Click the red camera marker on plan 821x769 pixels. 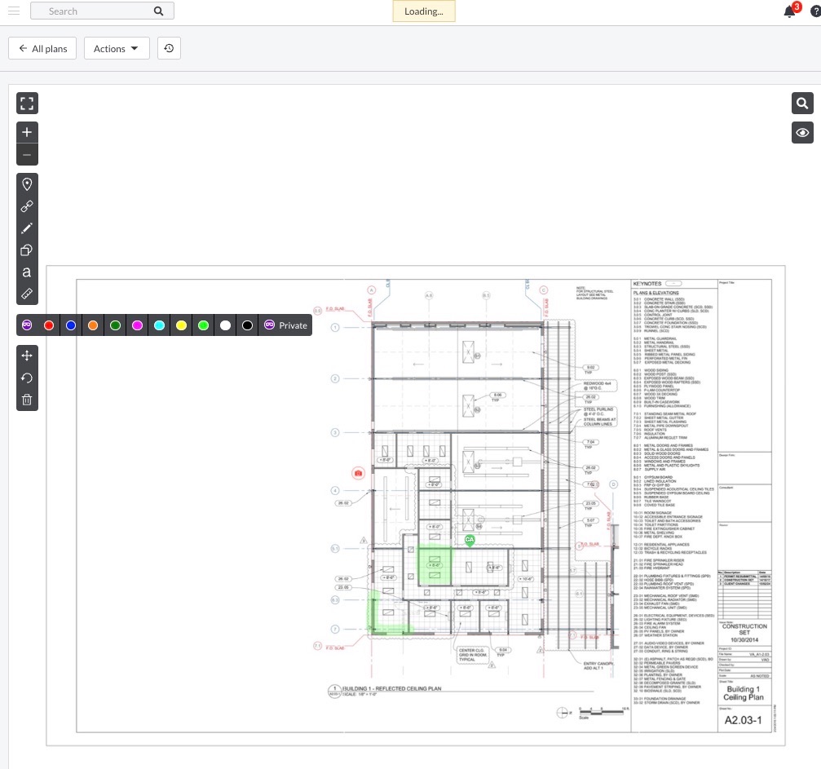[x=358, y=473]
